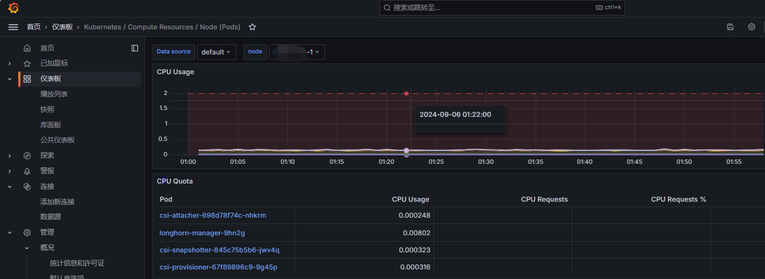Click the save dashboard icon

click(x=730, y=27)
